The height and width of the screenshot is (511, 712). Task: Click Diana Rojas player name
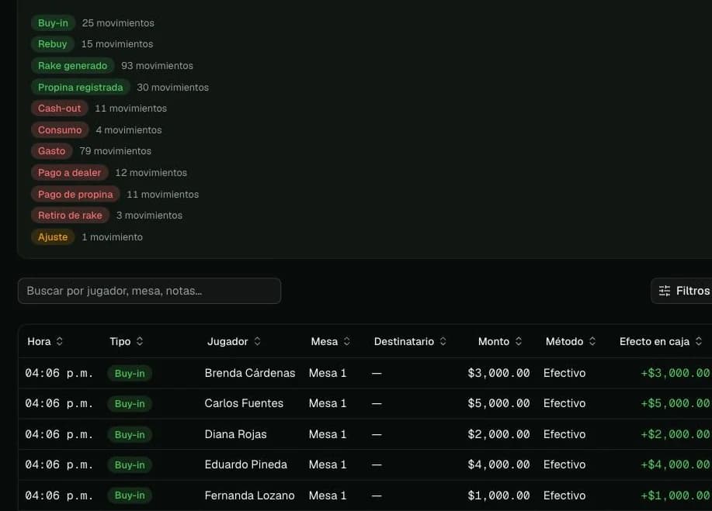[236, 434]
